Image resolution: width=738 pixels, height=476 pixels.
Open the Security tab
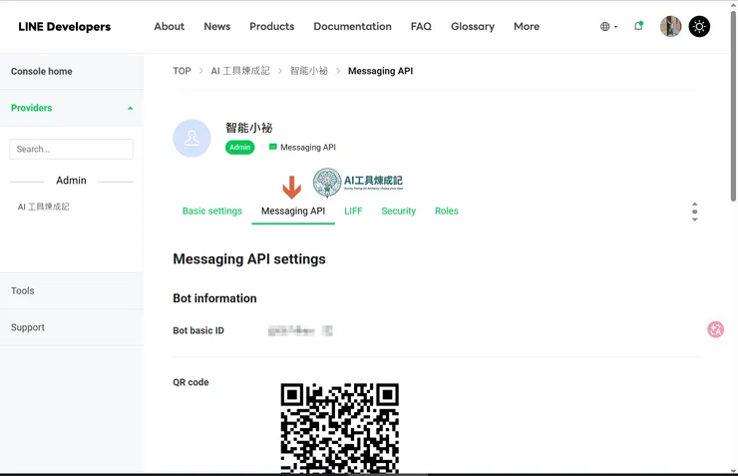pyautogui.click(x=398, y=211)
